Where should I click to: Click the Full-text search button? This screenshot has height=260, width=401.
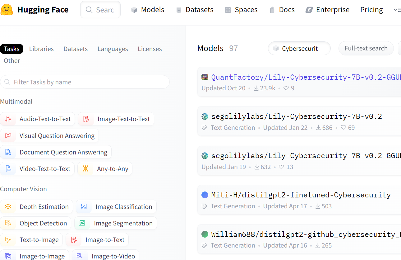click(366, 48)
